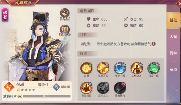Open the 武将百科 book icon
Image resolution: width=181 pixels, height=105 pixels.
[65, 30]
